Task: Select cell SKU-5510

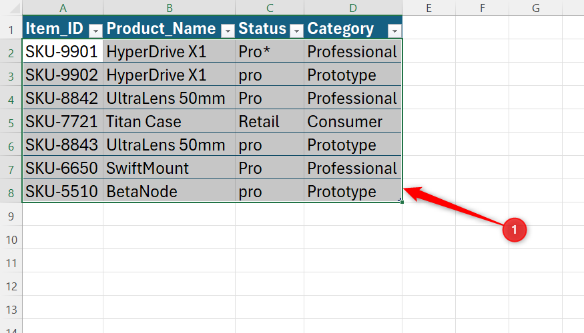Action: [x=63, y=190]
